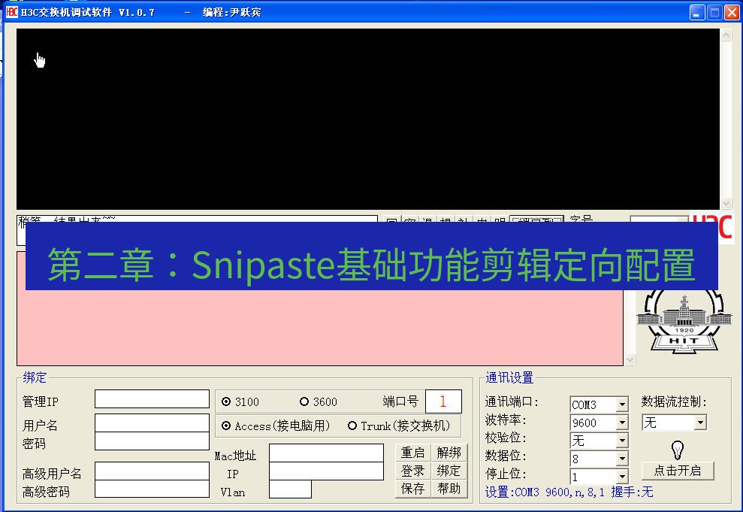
Task: Click pink log area scrollbar down arrow
Action: 630,359
